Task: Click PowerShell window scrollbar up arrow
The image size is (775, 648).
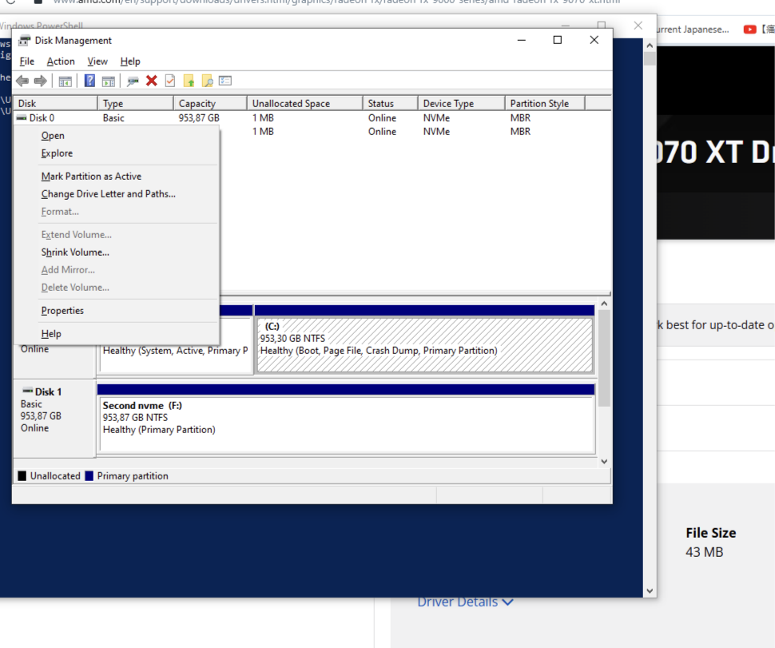Action: pos(650,46)
